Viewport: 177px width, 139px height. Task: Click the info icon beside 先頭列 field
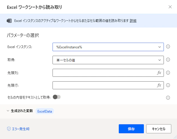(x=168, y=73)
